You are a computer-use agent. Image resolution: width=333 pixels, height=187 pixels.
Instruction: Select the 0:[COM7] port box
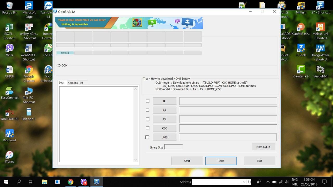(x=65, y=53)
